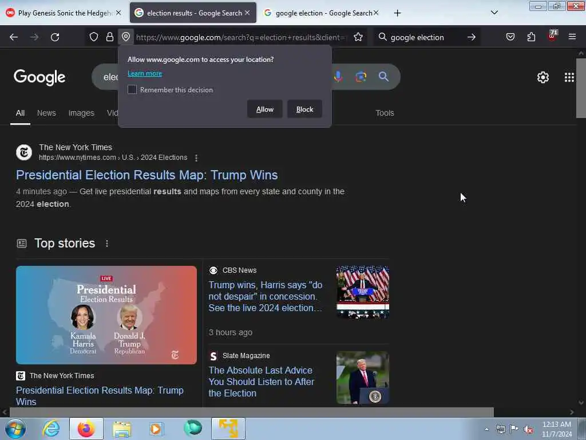This screenshot has width=586, height=440.
Task: Click the search bar magnifier icon
Action: tap(382, 37)
